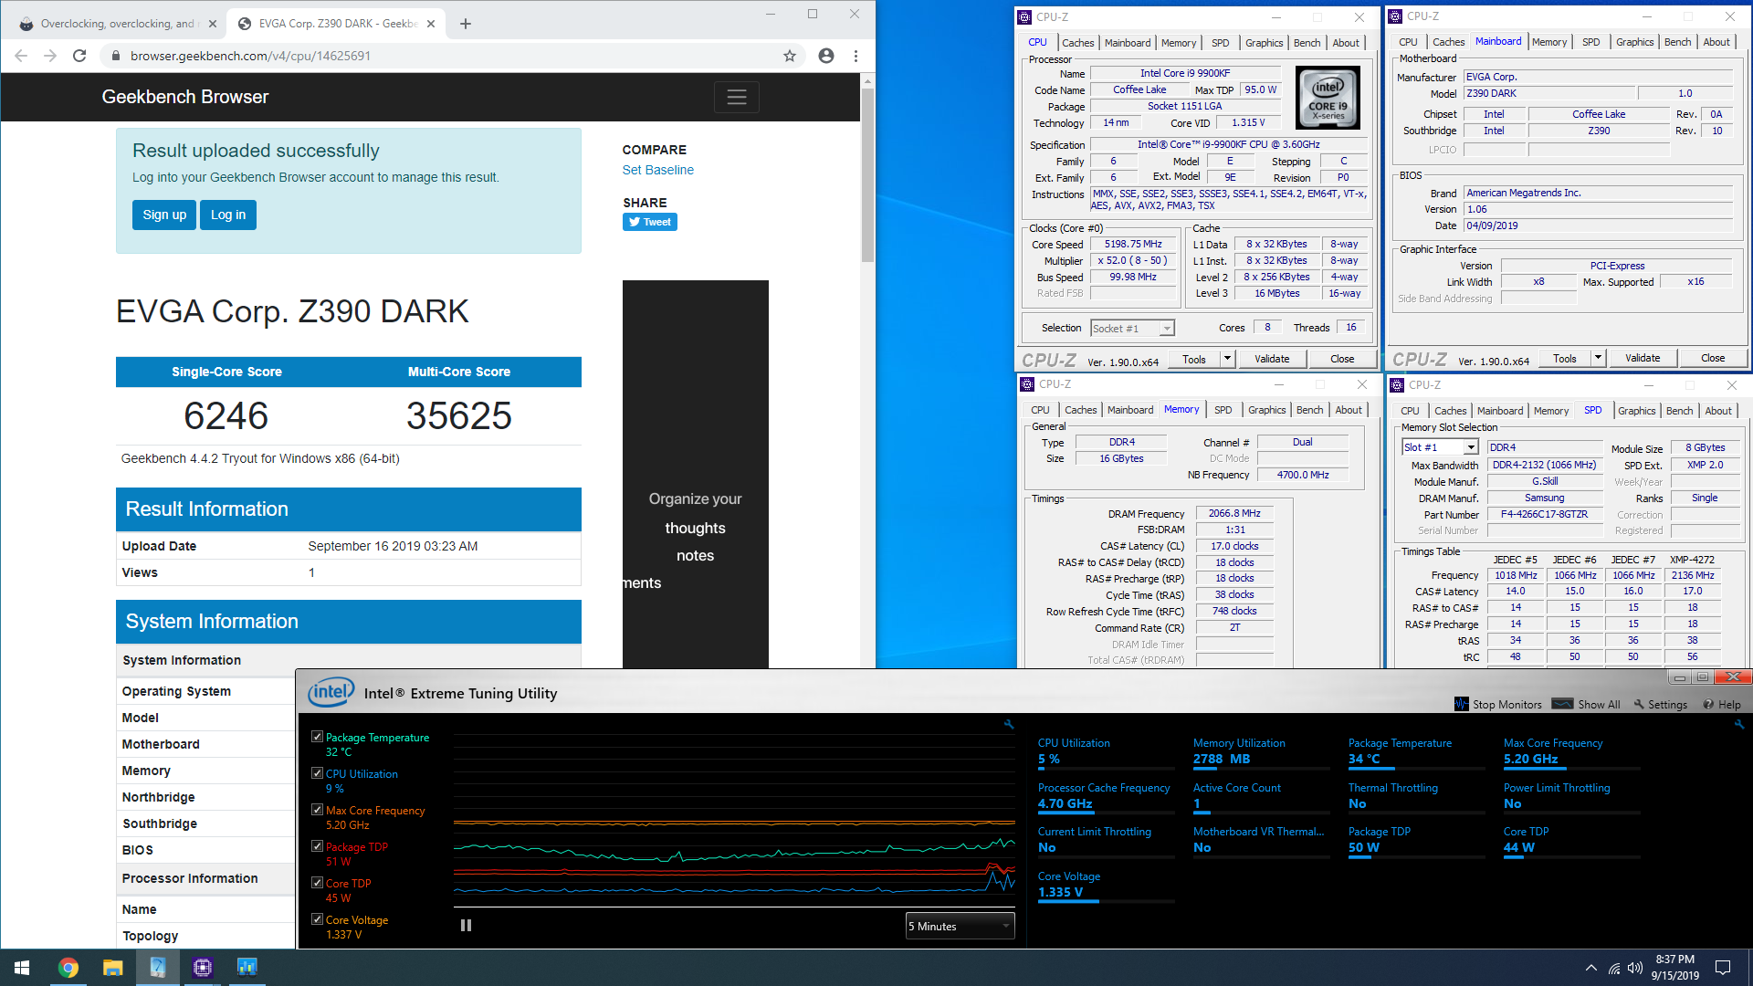Pause the XTU monitoring graph

(466, 926)
